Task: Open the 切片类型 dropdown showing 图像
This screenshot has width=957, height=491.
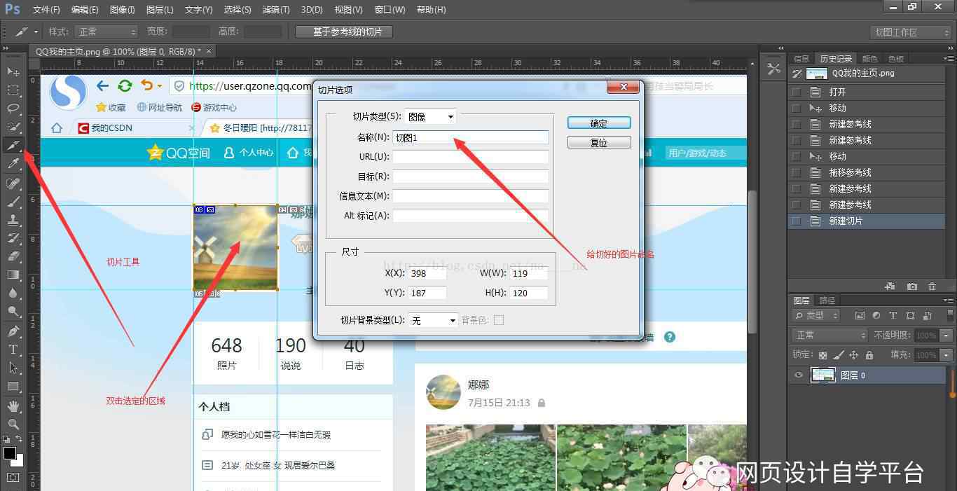Action: tap(431, 117)
